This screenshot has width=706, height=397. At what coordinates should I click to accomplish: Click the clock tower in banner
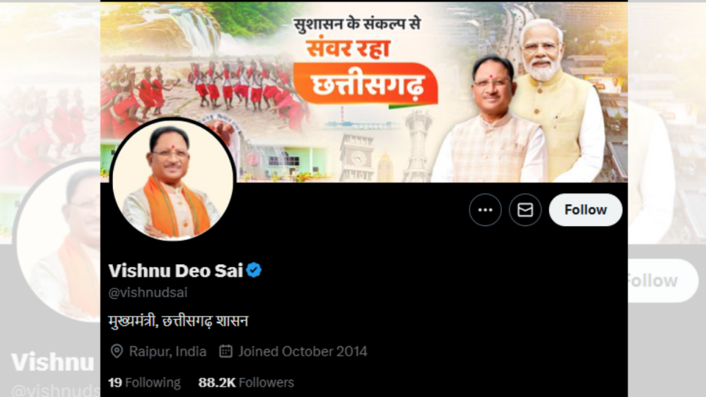click(x=358, y=157)
